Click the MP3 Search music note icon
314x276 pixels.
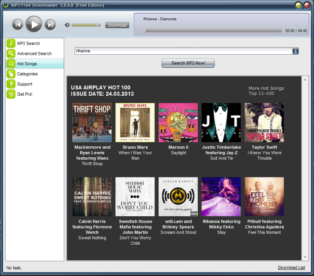[x=11, y=43]
